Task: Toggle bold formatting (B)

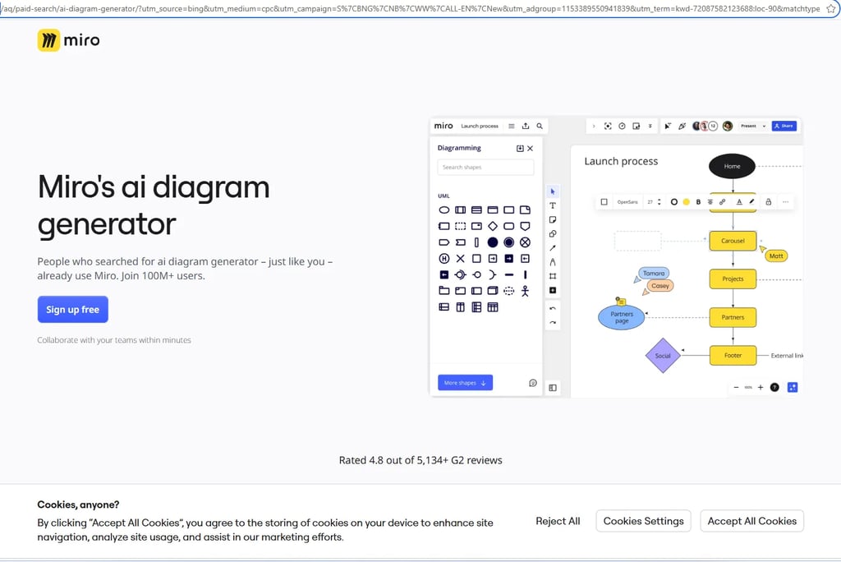Action: coord(698,202)
